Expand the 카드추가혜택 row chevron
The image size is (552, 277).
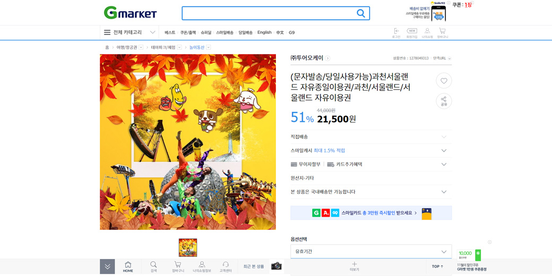[x=444, y=164]
